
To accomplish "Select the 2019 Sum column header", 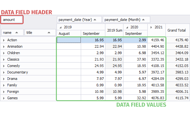I will click(114, 30).
